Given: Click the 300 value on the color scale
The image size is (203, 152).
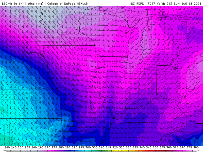Looking at the screenshot, I should point(88,147).
